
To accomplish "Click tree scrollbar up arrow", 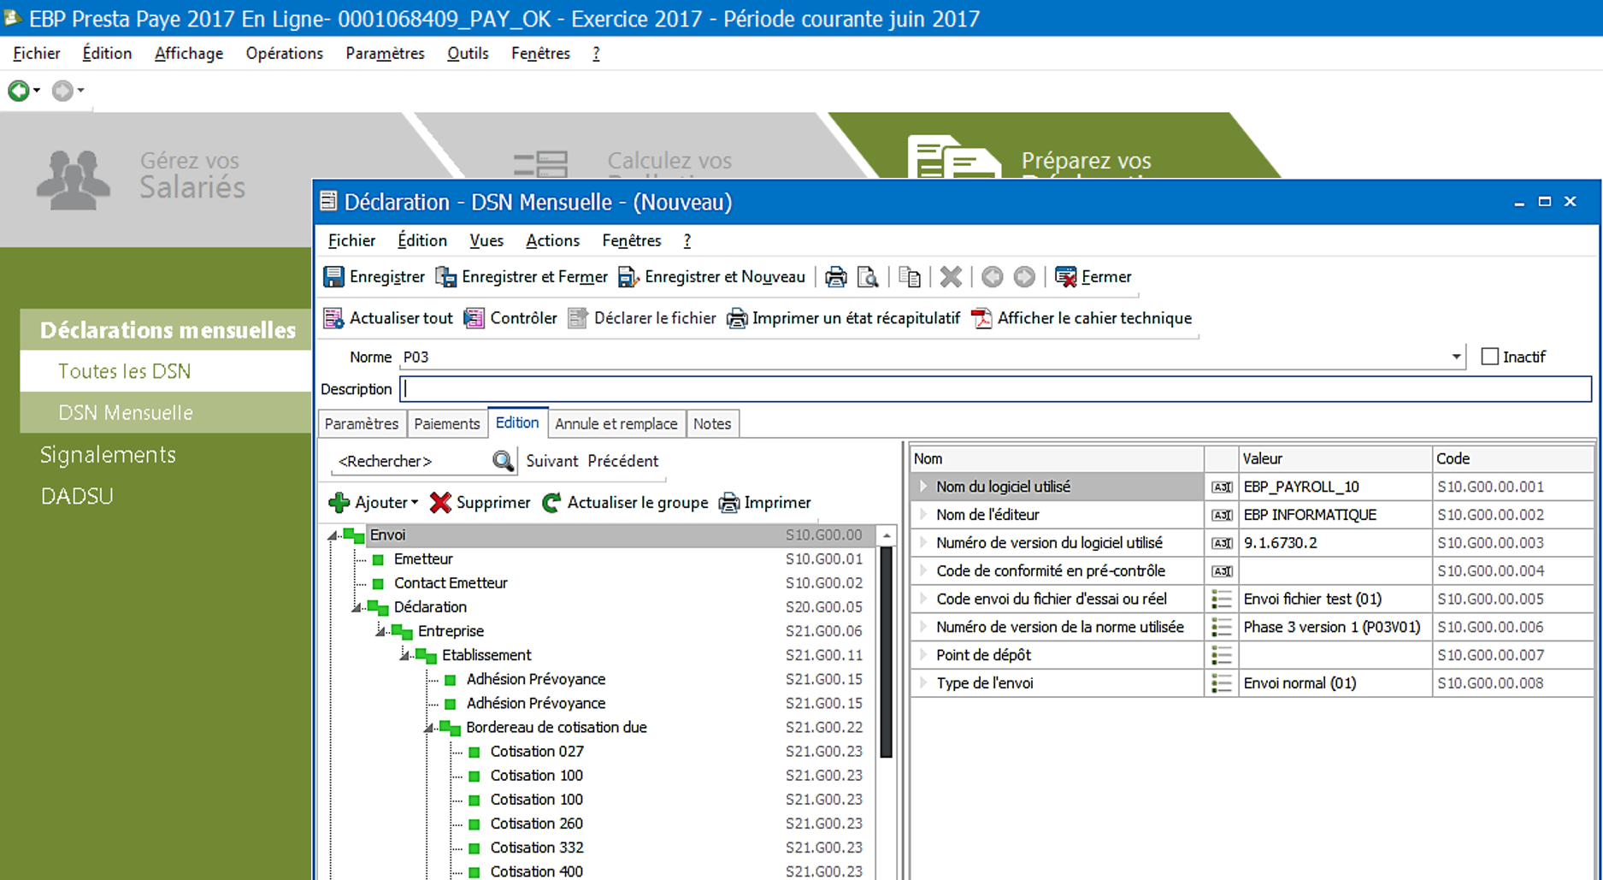I will pos(887,535).
